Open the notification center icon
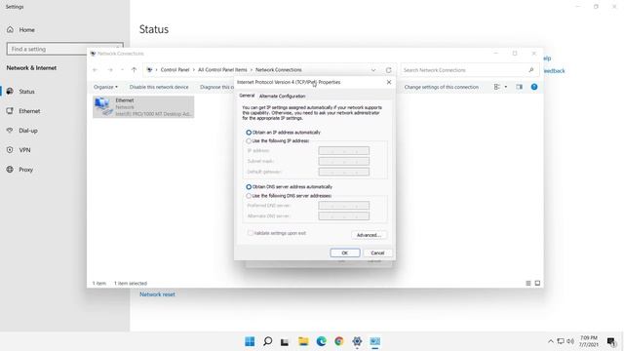The width and height of the screenshot is (624, 351). 611,341
